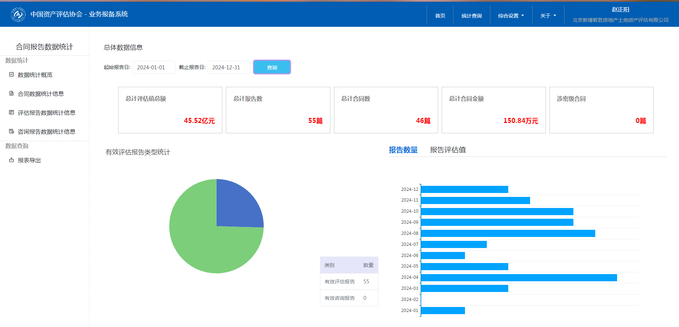Click the 合同数据统计信息 document icon
This screenshot has width=679, height=327.
click(11, 94)
